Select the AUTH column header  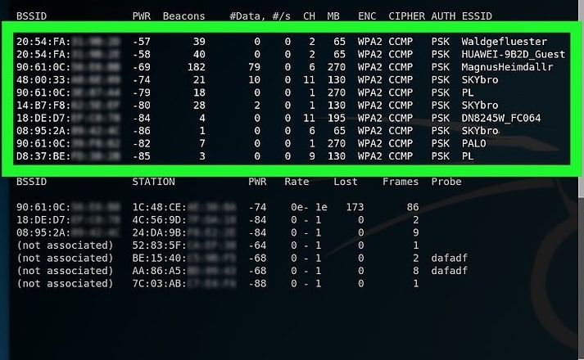pyautogui.click(x=445, y=16)
